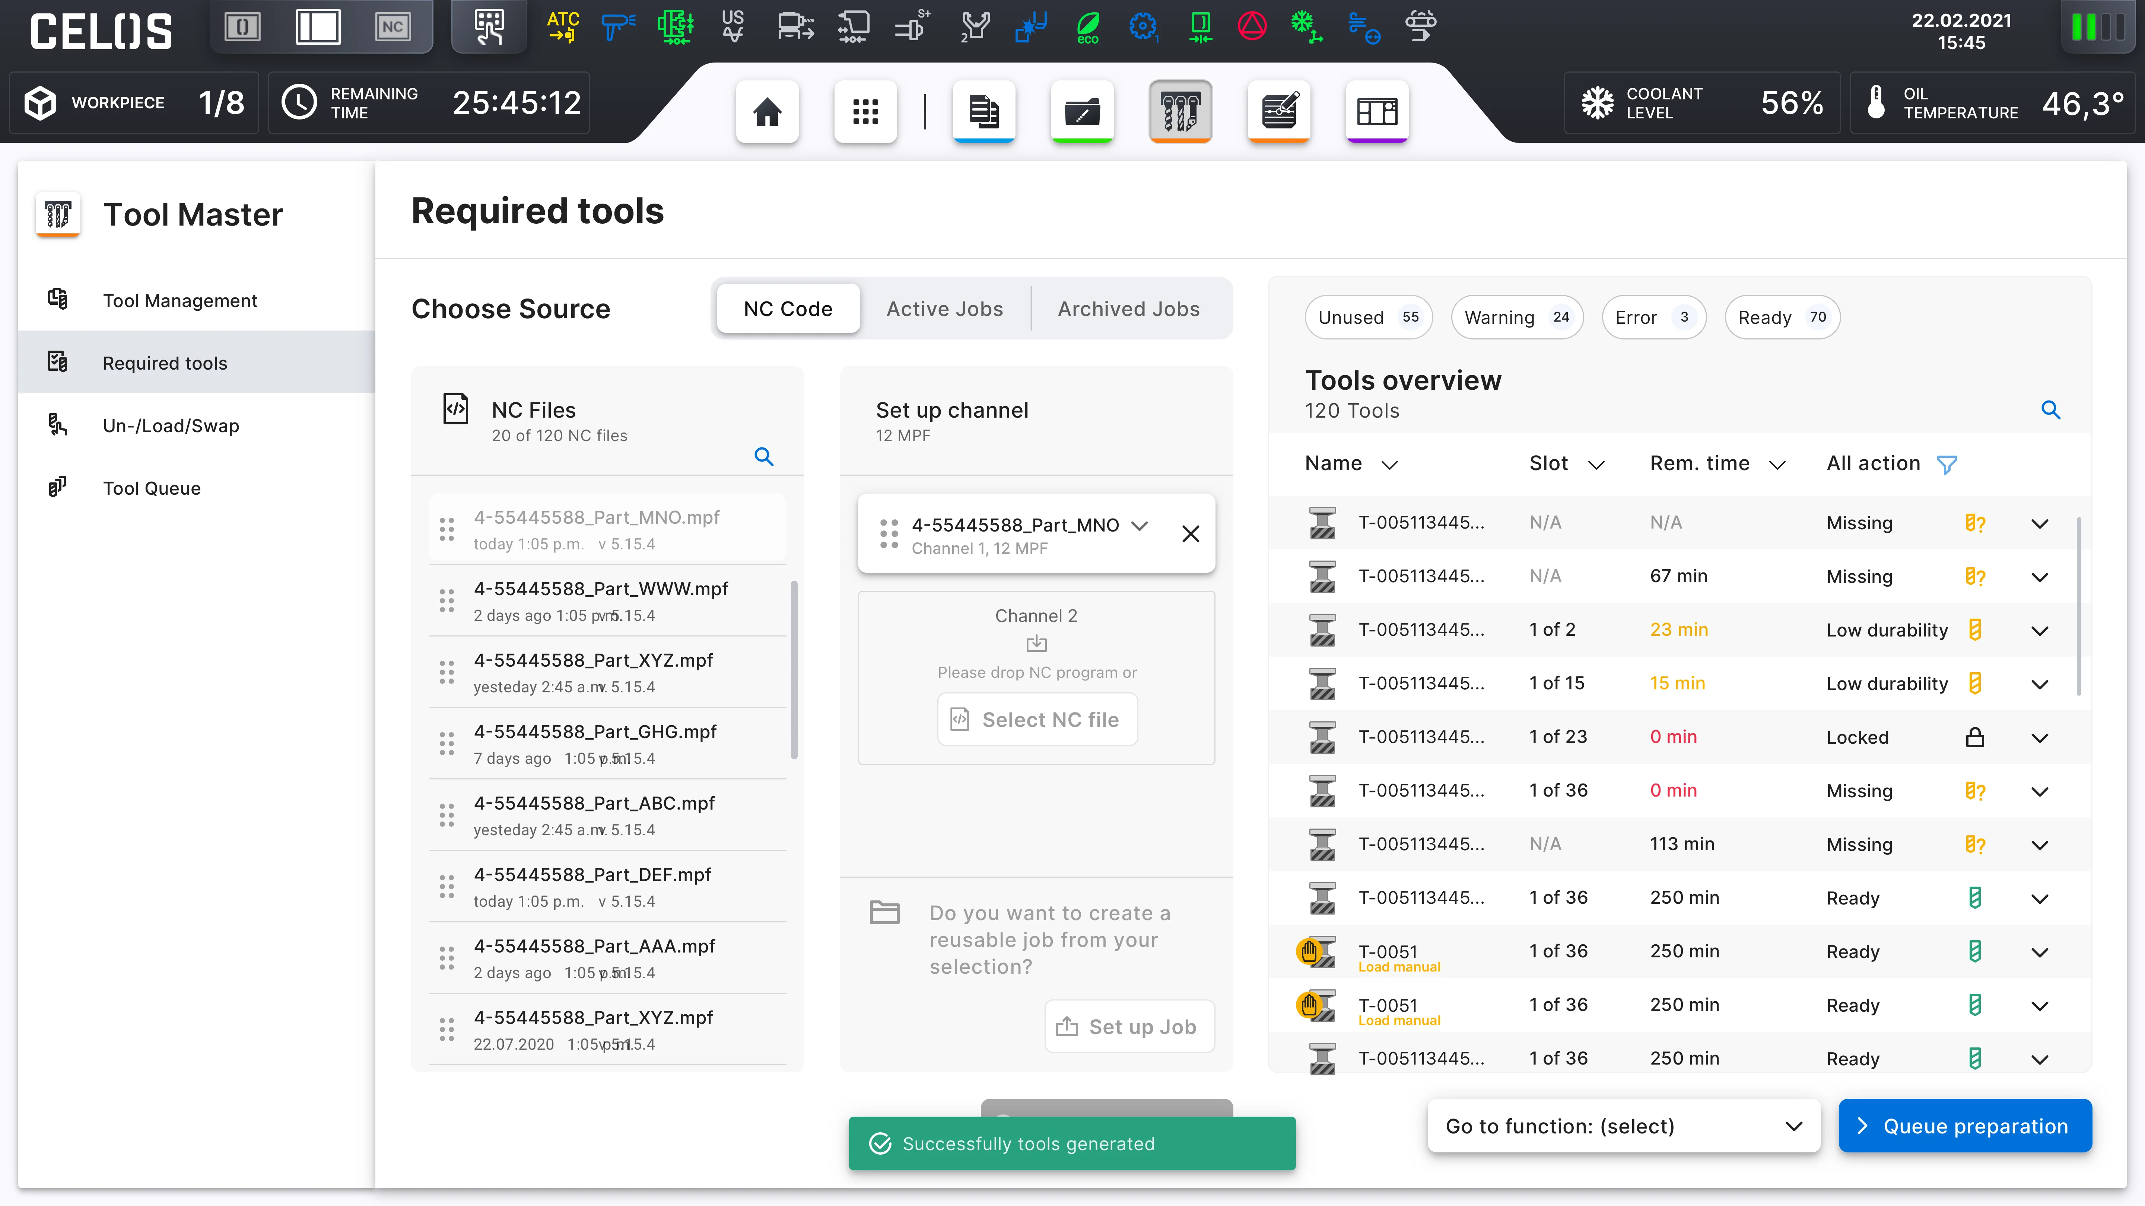Click Select NC file for Channel 2
Image resolution: width=2145 pixels, height=1206 pixels.
1037,719
